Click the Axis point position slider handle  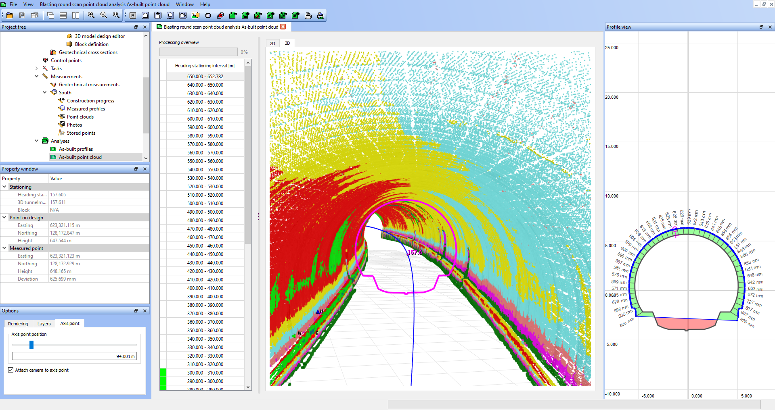[x=31, y=345]
